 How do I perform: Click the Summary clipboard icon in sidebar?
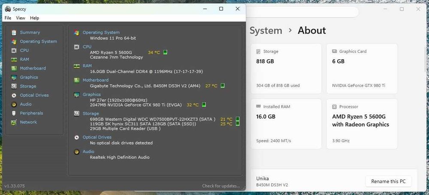click(x=14, y=33)
